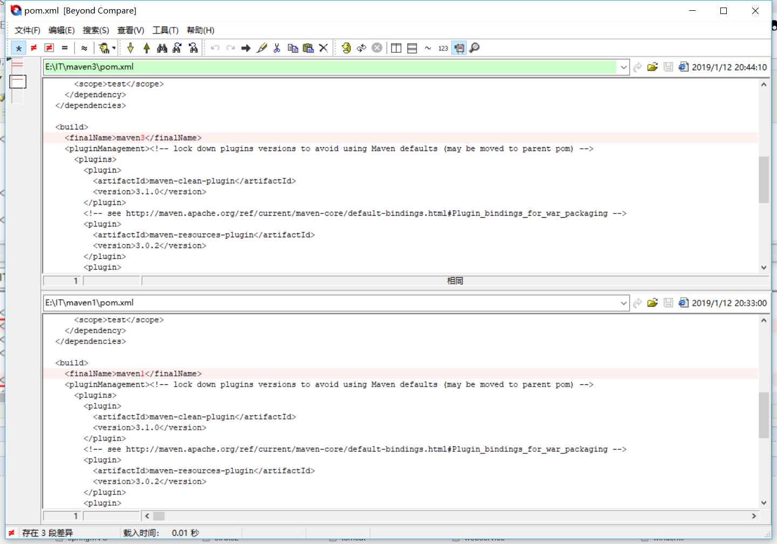Viewport: 777px width, 544px height.
Task: Switch to over-under layout icon
Action: click(x=412, y=48)
